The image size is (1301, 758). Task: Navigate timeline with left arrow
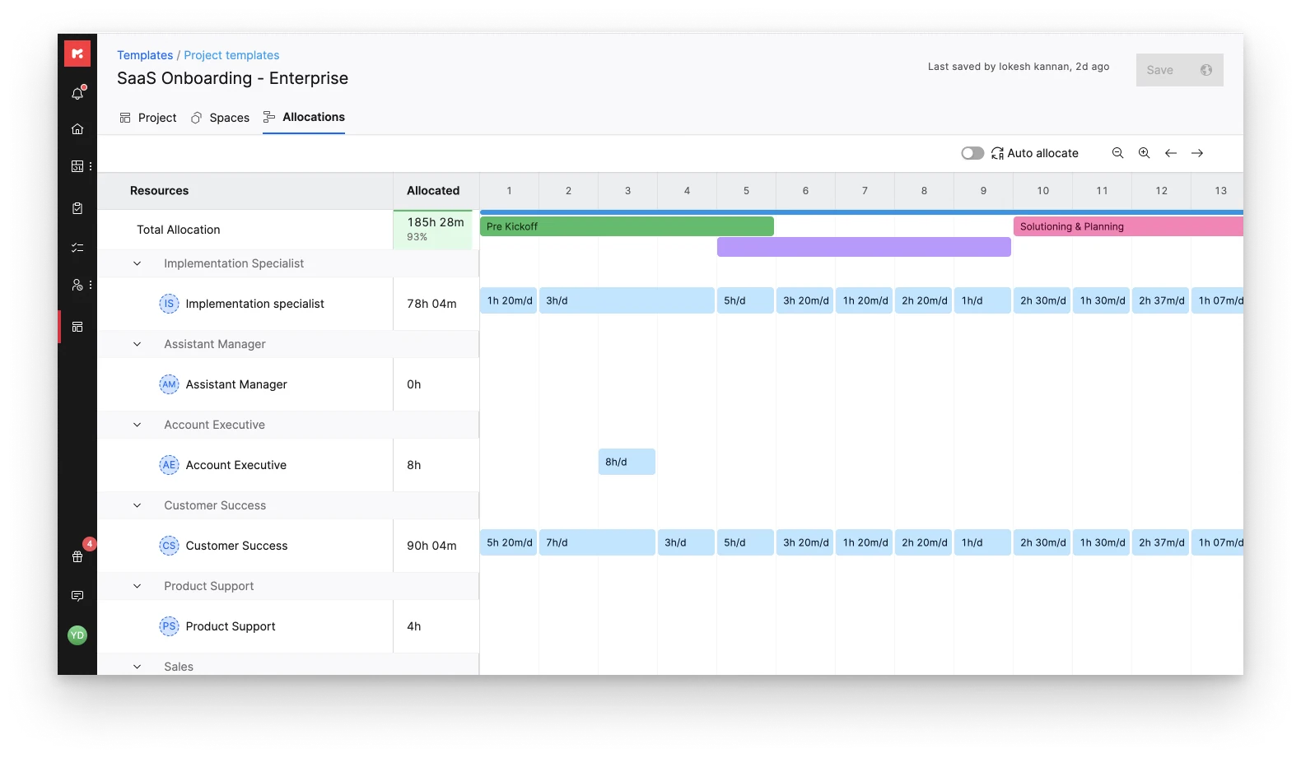pyautogui.click(x=1171, y=153)
